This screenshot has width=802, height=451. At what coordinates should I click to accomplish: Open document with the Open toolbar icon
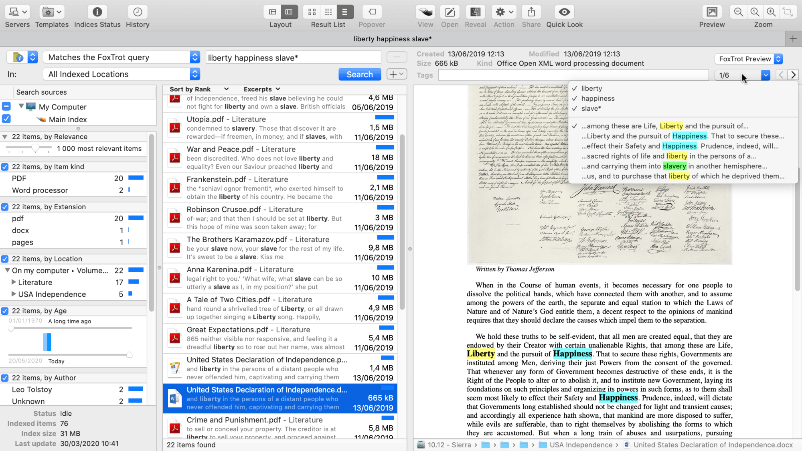pyautogui.click(x=450, y=12)
